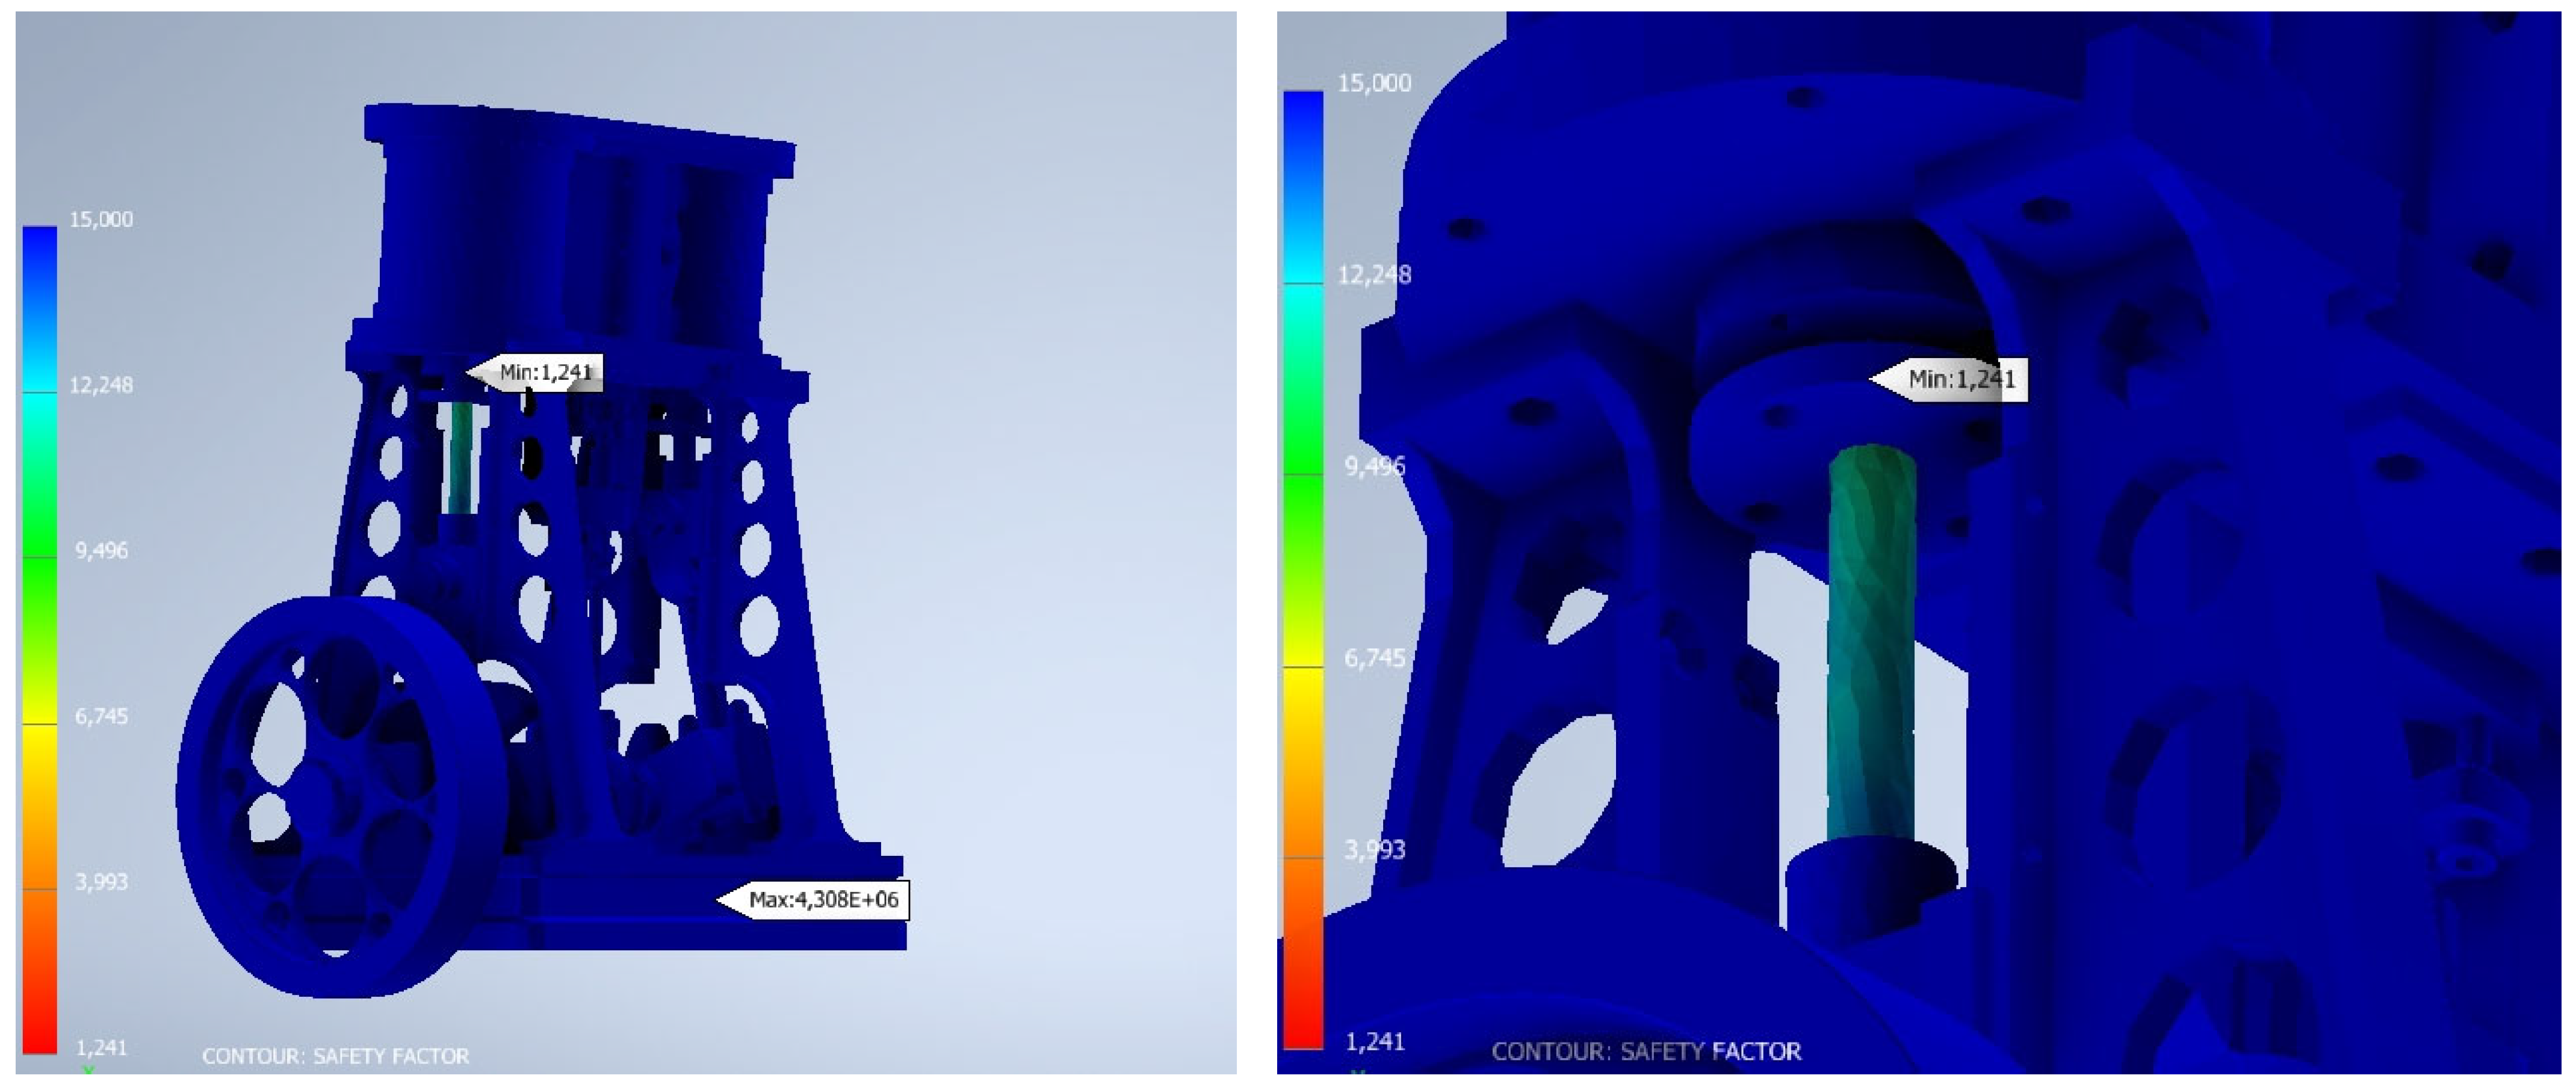Click the right CONTOUR: SAFETY FACTOR caption

(1646, 1051)
